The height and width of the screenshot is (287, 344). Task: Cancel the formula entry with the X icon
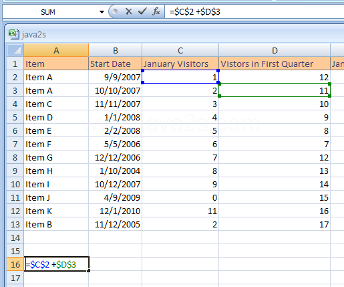point(128,11)
